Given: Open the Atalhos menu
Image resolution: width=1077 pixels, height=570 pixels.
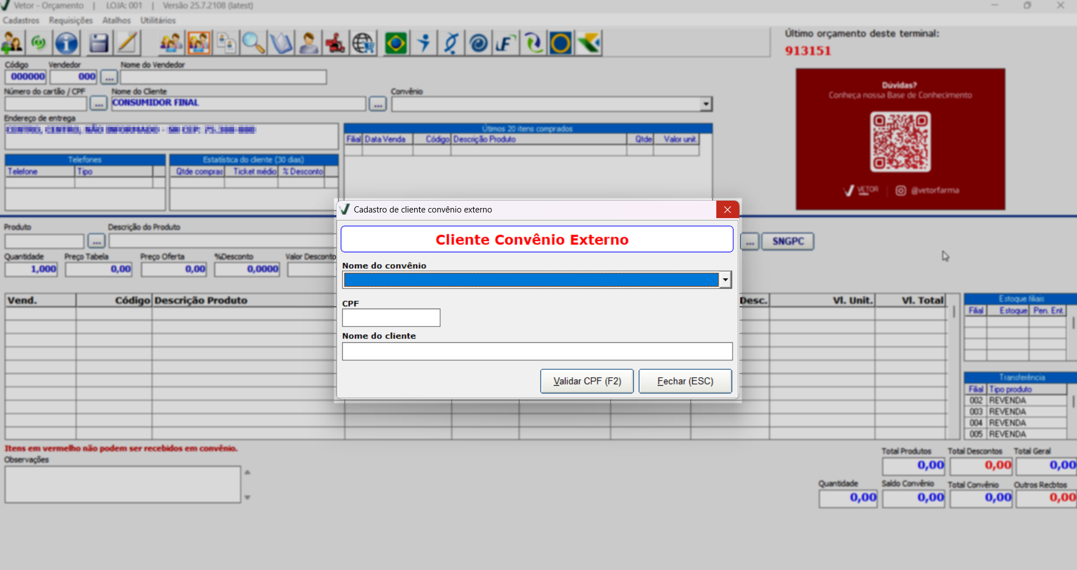Looking at the screenshot, I should click(x=116, y=20).
